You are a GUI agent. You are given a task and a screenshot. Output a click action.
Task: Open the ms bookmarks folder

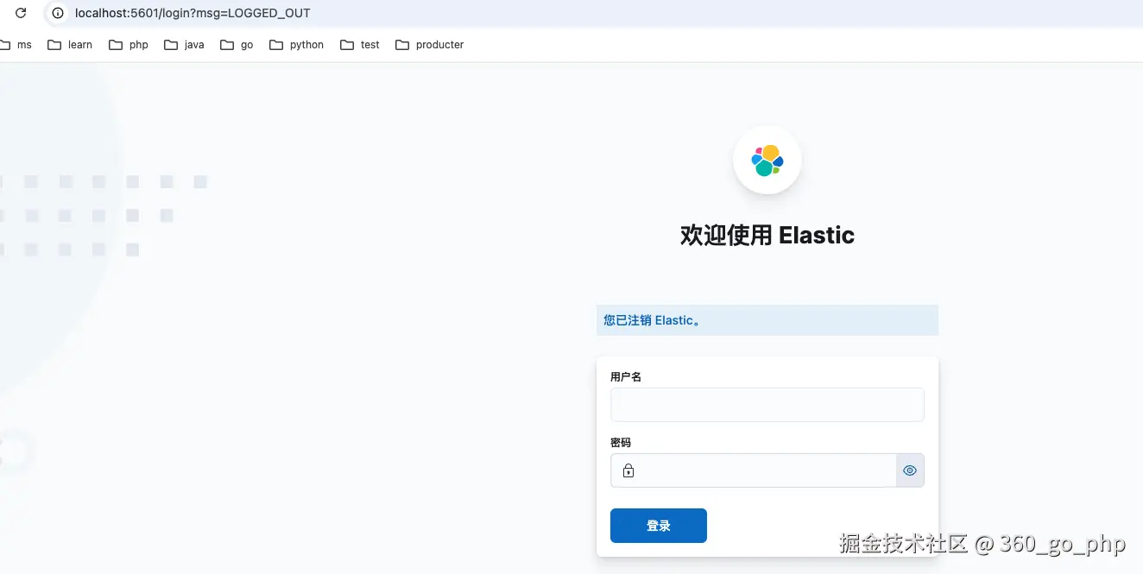click(16, 45)
